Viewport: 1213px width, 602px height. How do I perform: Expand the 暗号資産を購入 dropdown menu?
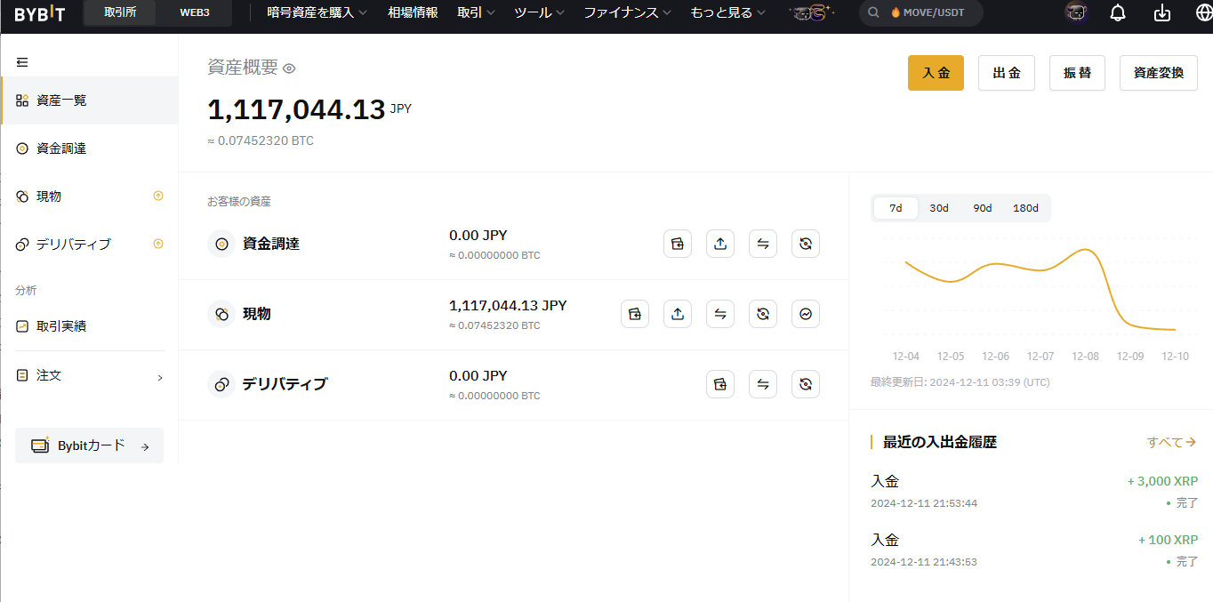coord(317,12)
